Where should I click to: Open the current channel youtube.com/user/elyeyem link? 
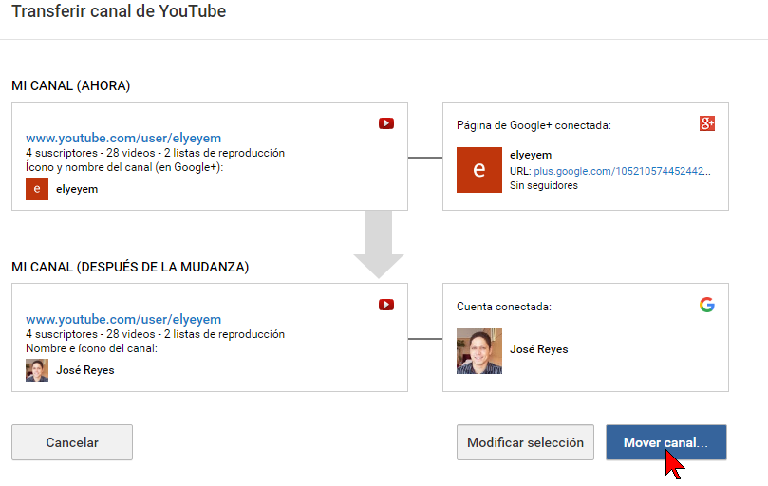[123, 139]
